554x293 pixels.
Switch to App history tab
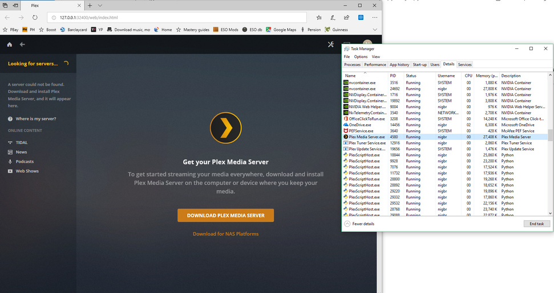point(399,64)
